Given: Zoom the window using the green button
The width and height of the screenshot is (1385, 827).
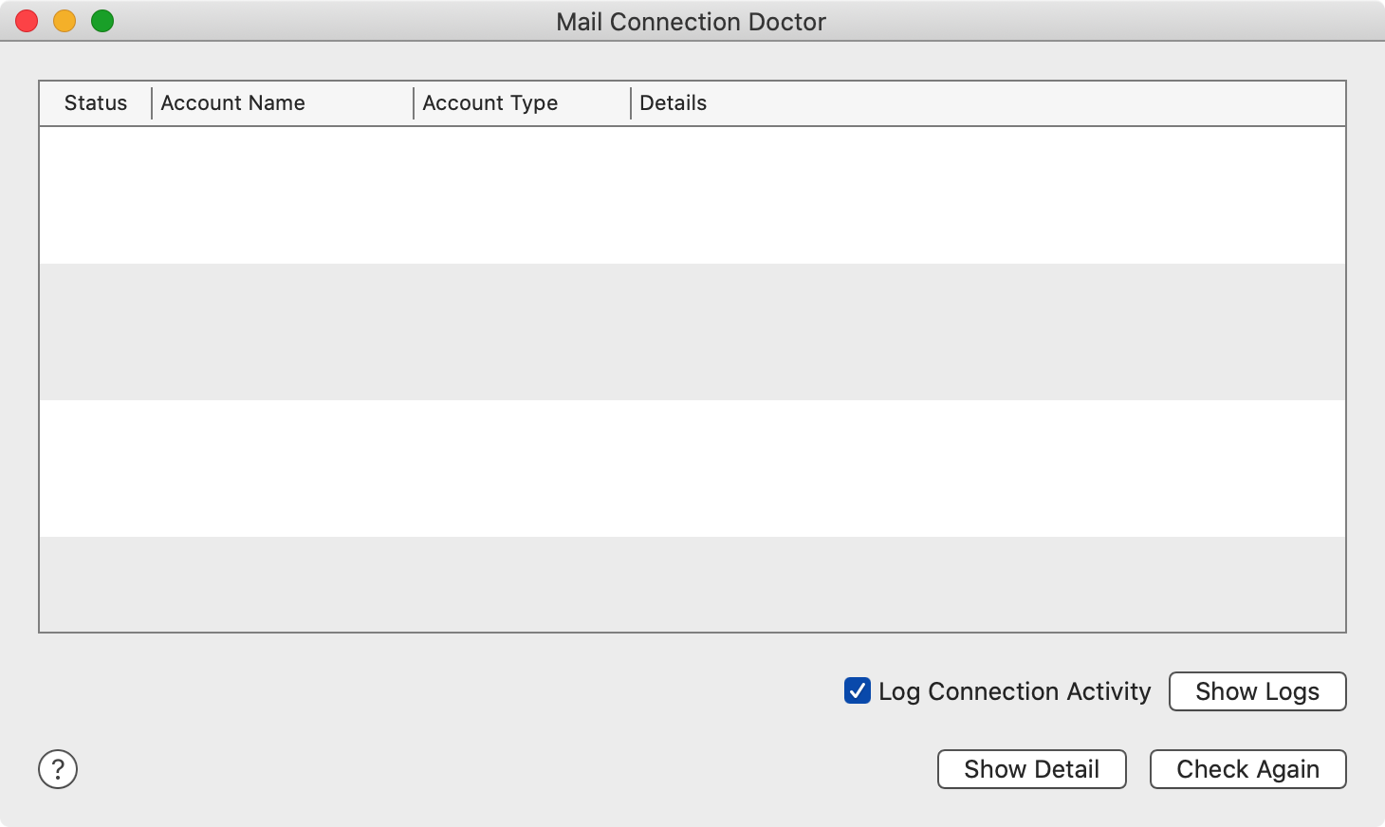Looking at the screenshot, I should coord(102,21).
